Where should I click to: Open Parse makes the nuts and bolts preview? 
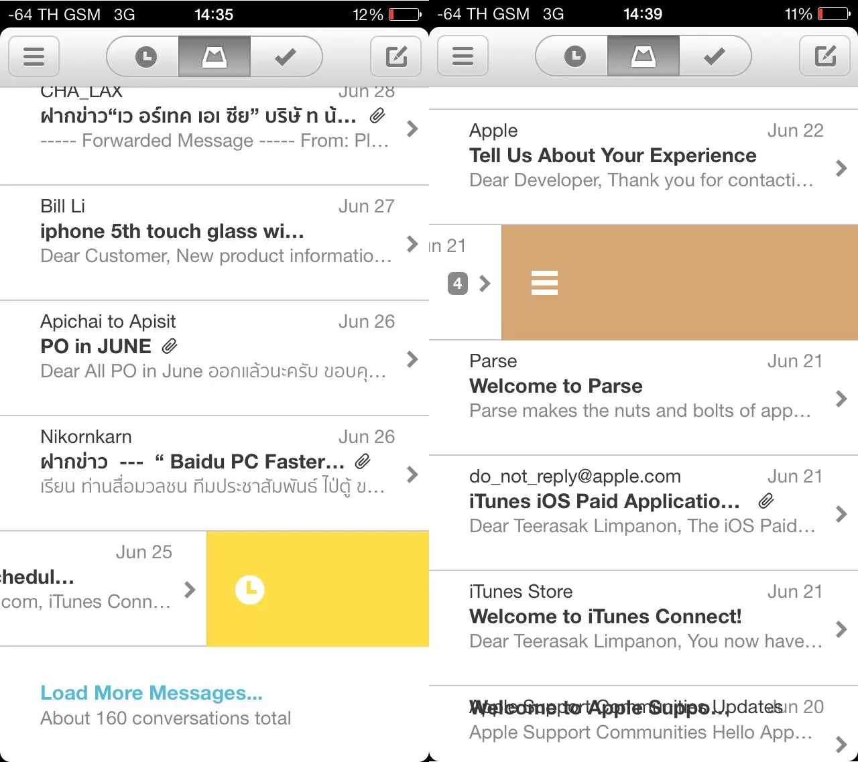coord(640,411)
